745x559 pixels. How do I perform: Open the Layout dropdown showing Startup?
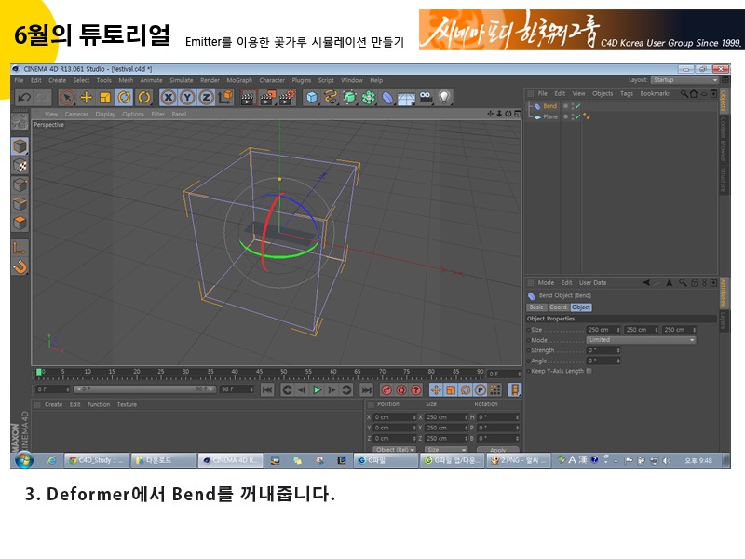click(x=684, y=80)
